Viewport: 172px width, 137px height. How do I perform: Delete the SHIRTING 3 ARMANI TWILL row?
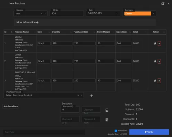[x=159, y=81]
